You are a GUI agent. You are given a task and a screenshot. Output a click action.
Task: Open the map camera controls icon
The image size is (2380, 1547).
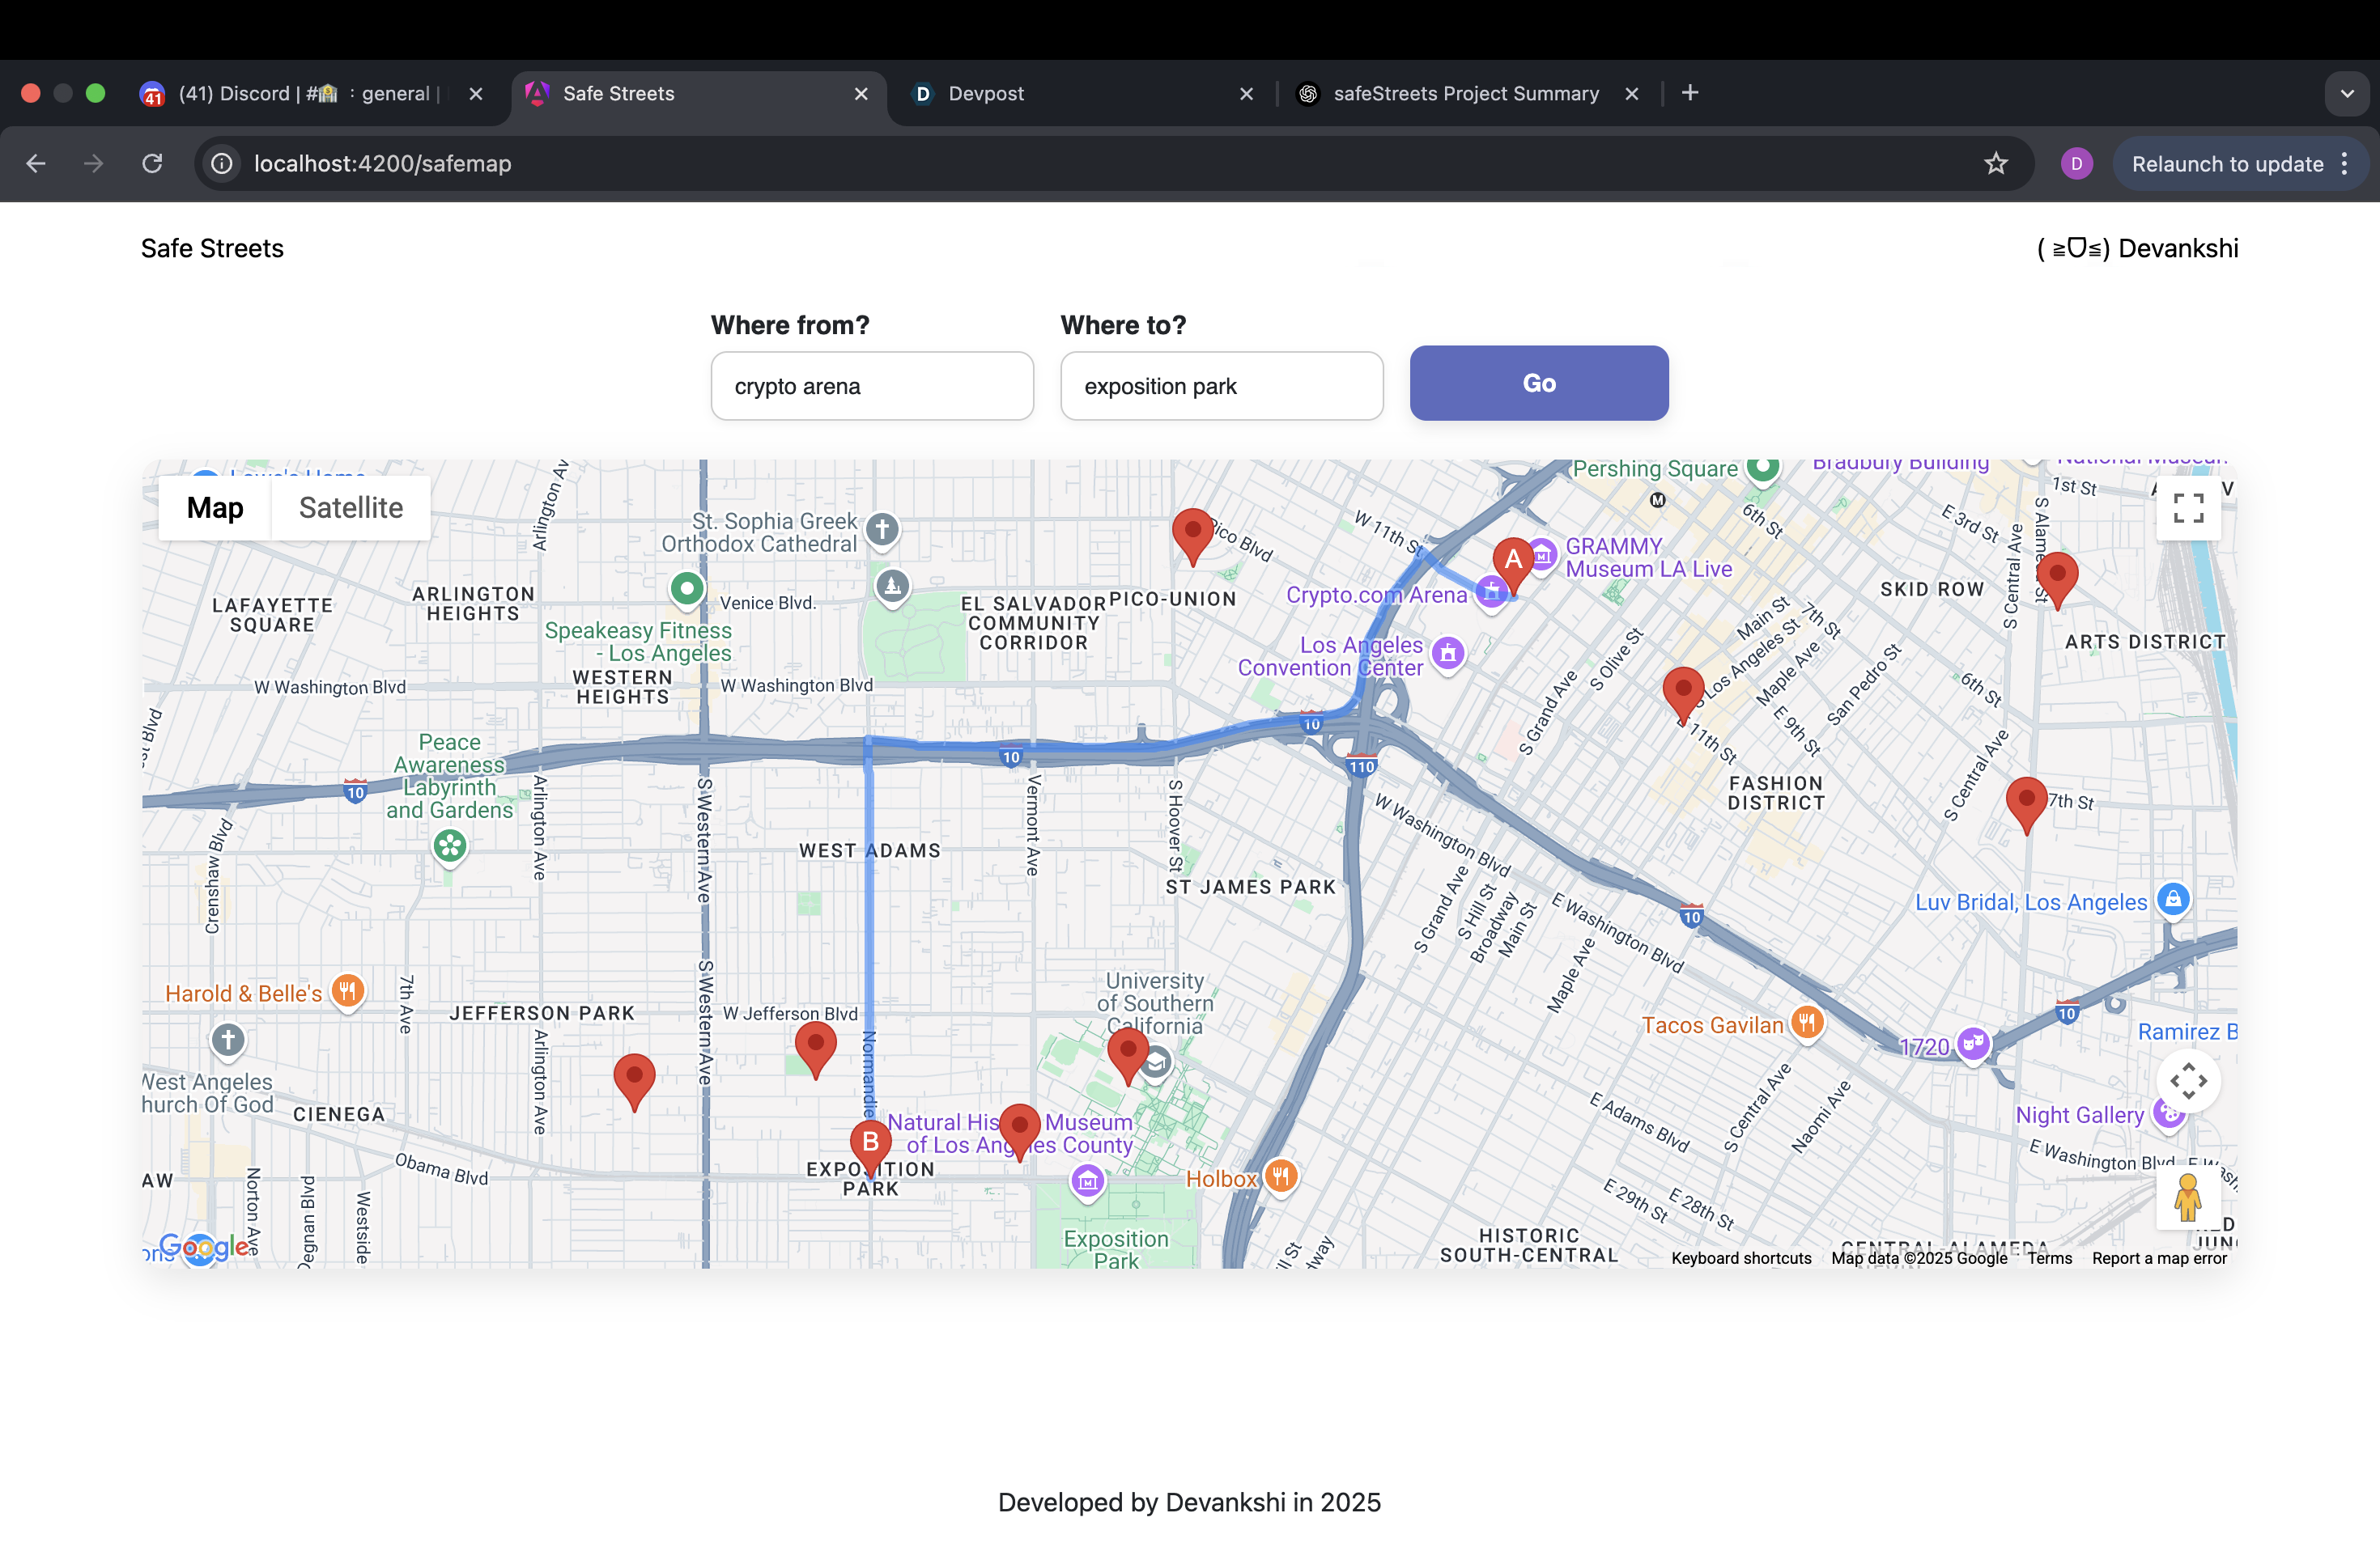[2187, 1080]
